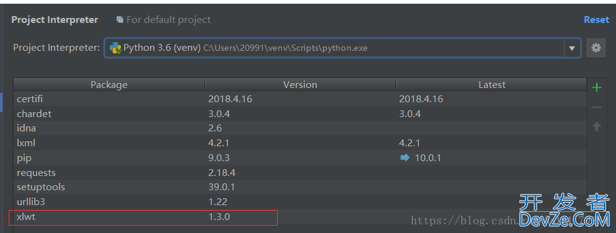Click certifi latest version 2018.4.16 cell

(421, 99)
